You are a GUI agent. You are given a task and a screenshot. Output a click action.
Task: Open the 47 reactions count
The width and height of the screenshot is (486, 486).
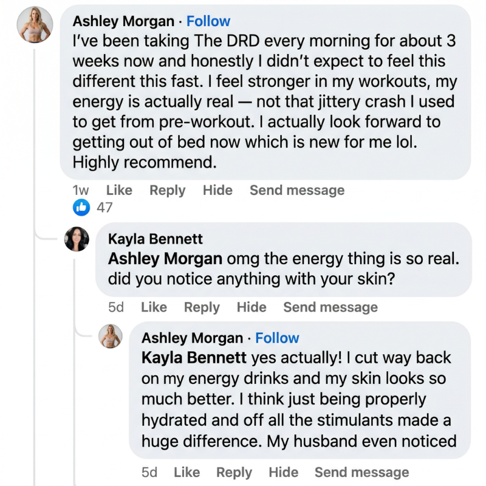point(104,207)
